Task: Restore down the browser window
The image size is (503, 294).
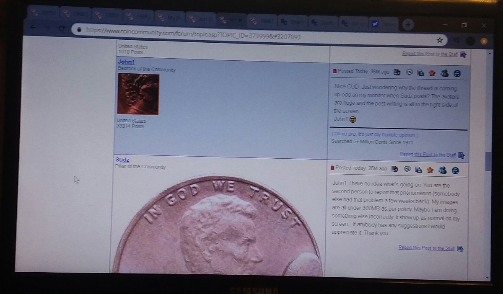Action: coord(464,25)
